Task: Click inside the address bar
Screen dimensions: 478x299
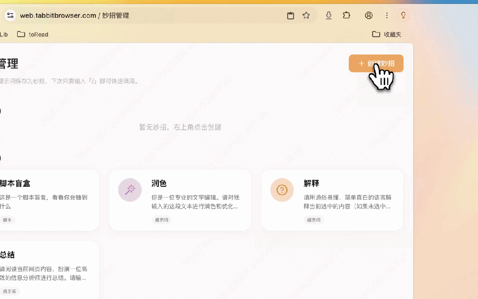Action: (199, 15)
